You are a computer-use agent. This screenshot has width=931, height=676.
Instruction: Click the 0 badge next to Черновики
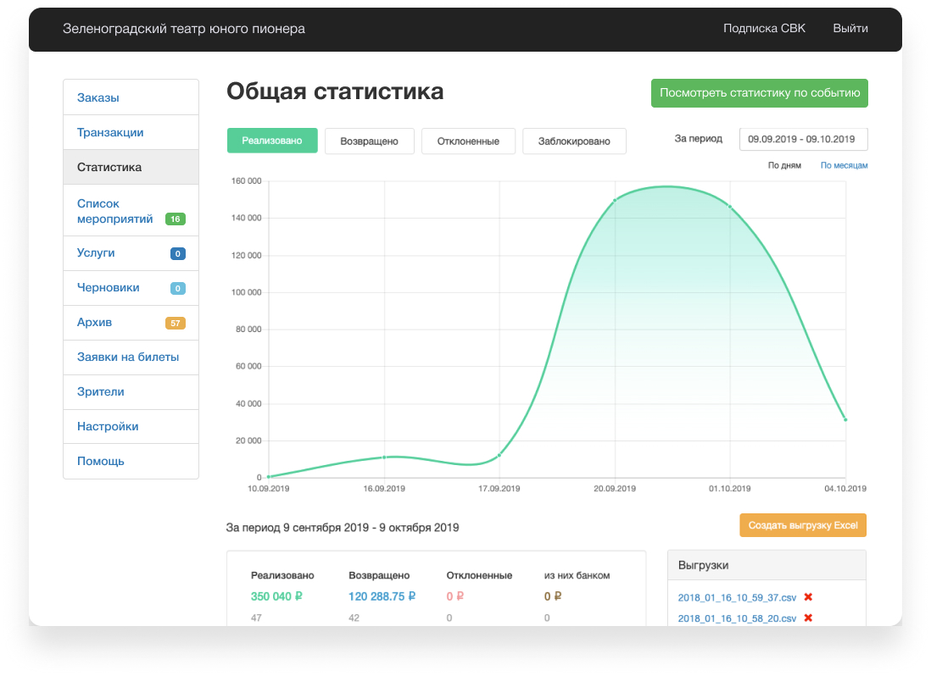(x=177, y=288)
